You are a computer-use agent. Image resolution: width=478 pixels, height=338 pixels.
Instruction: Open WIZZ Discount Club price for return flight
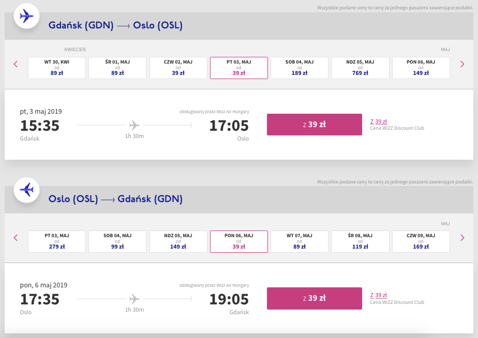[379, 295]
